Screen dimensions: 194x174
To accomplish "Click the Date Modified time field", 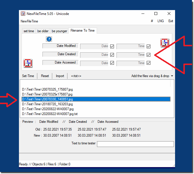I will click(x=131, y=46).
